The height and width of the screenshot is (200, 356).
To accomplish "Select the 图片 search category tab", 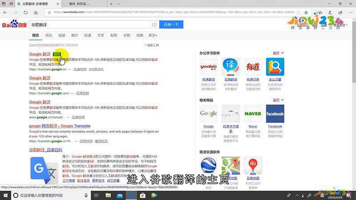I will (x=74, y=36).
